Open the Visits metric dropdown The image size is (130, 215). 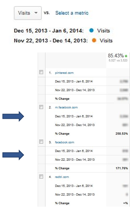(27, 13)
